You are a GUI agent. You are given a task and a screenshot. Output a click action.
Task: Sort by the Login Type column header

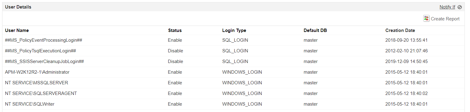234,30
